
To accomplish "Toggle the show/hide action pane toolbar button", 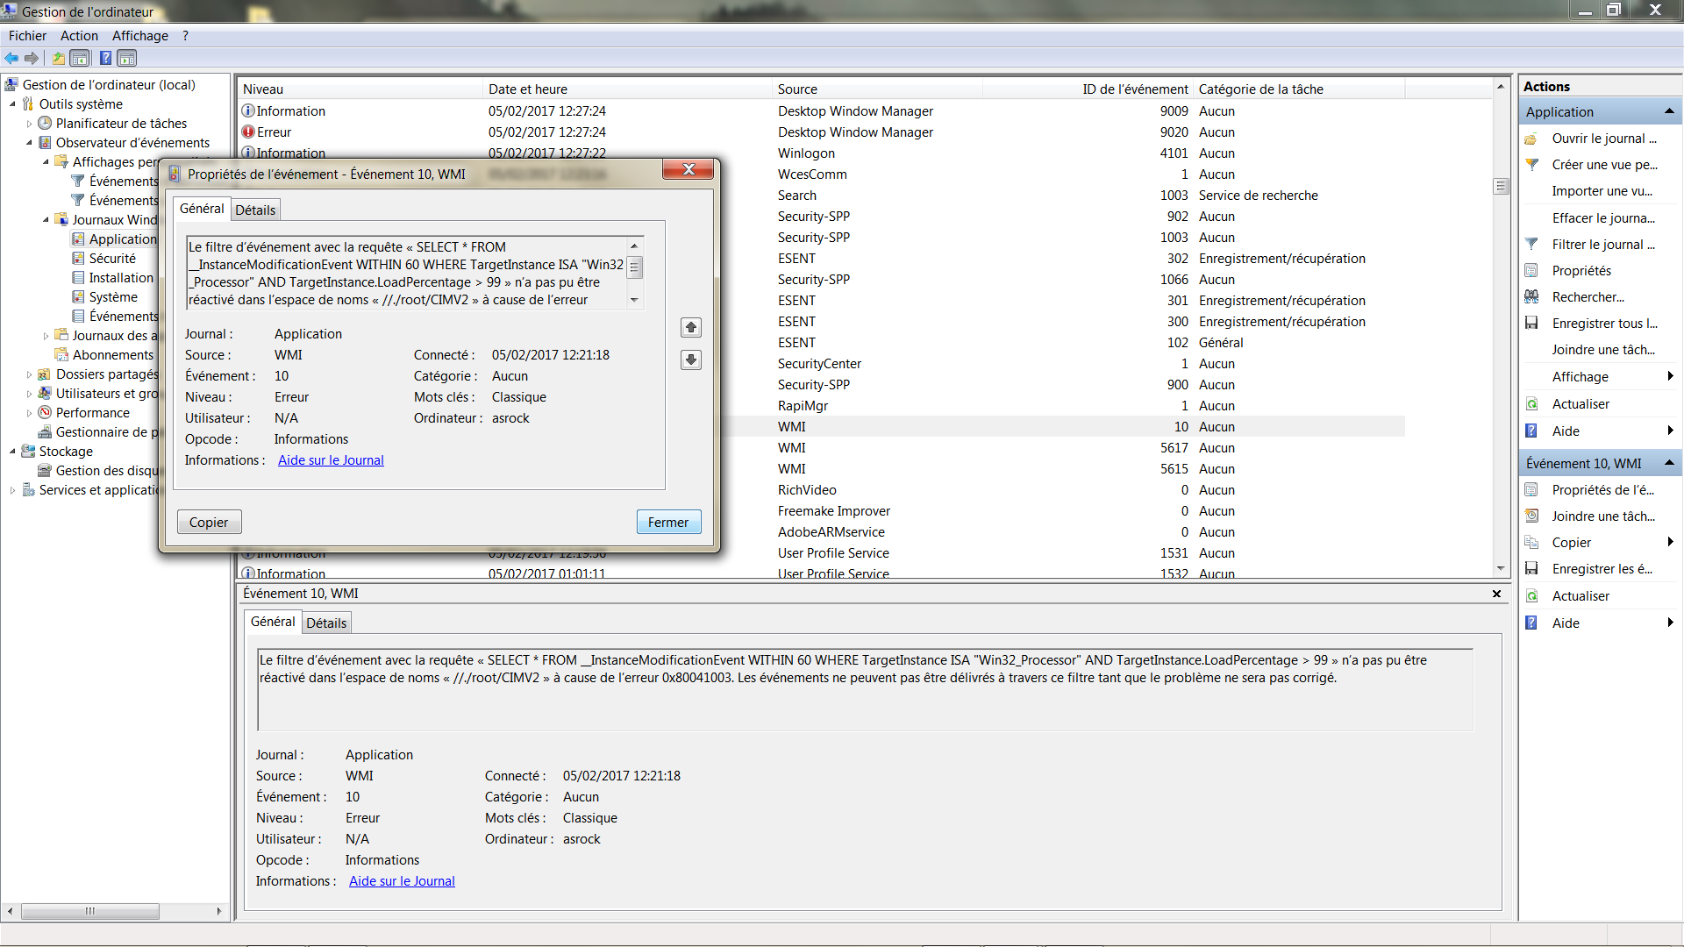I will [x=127, y=59].
